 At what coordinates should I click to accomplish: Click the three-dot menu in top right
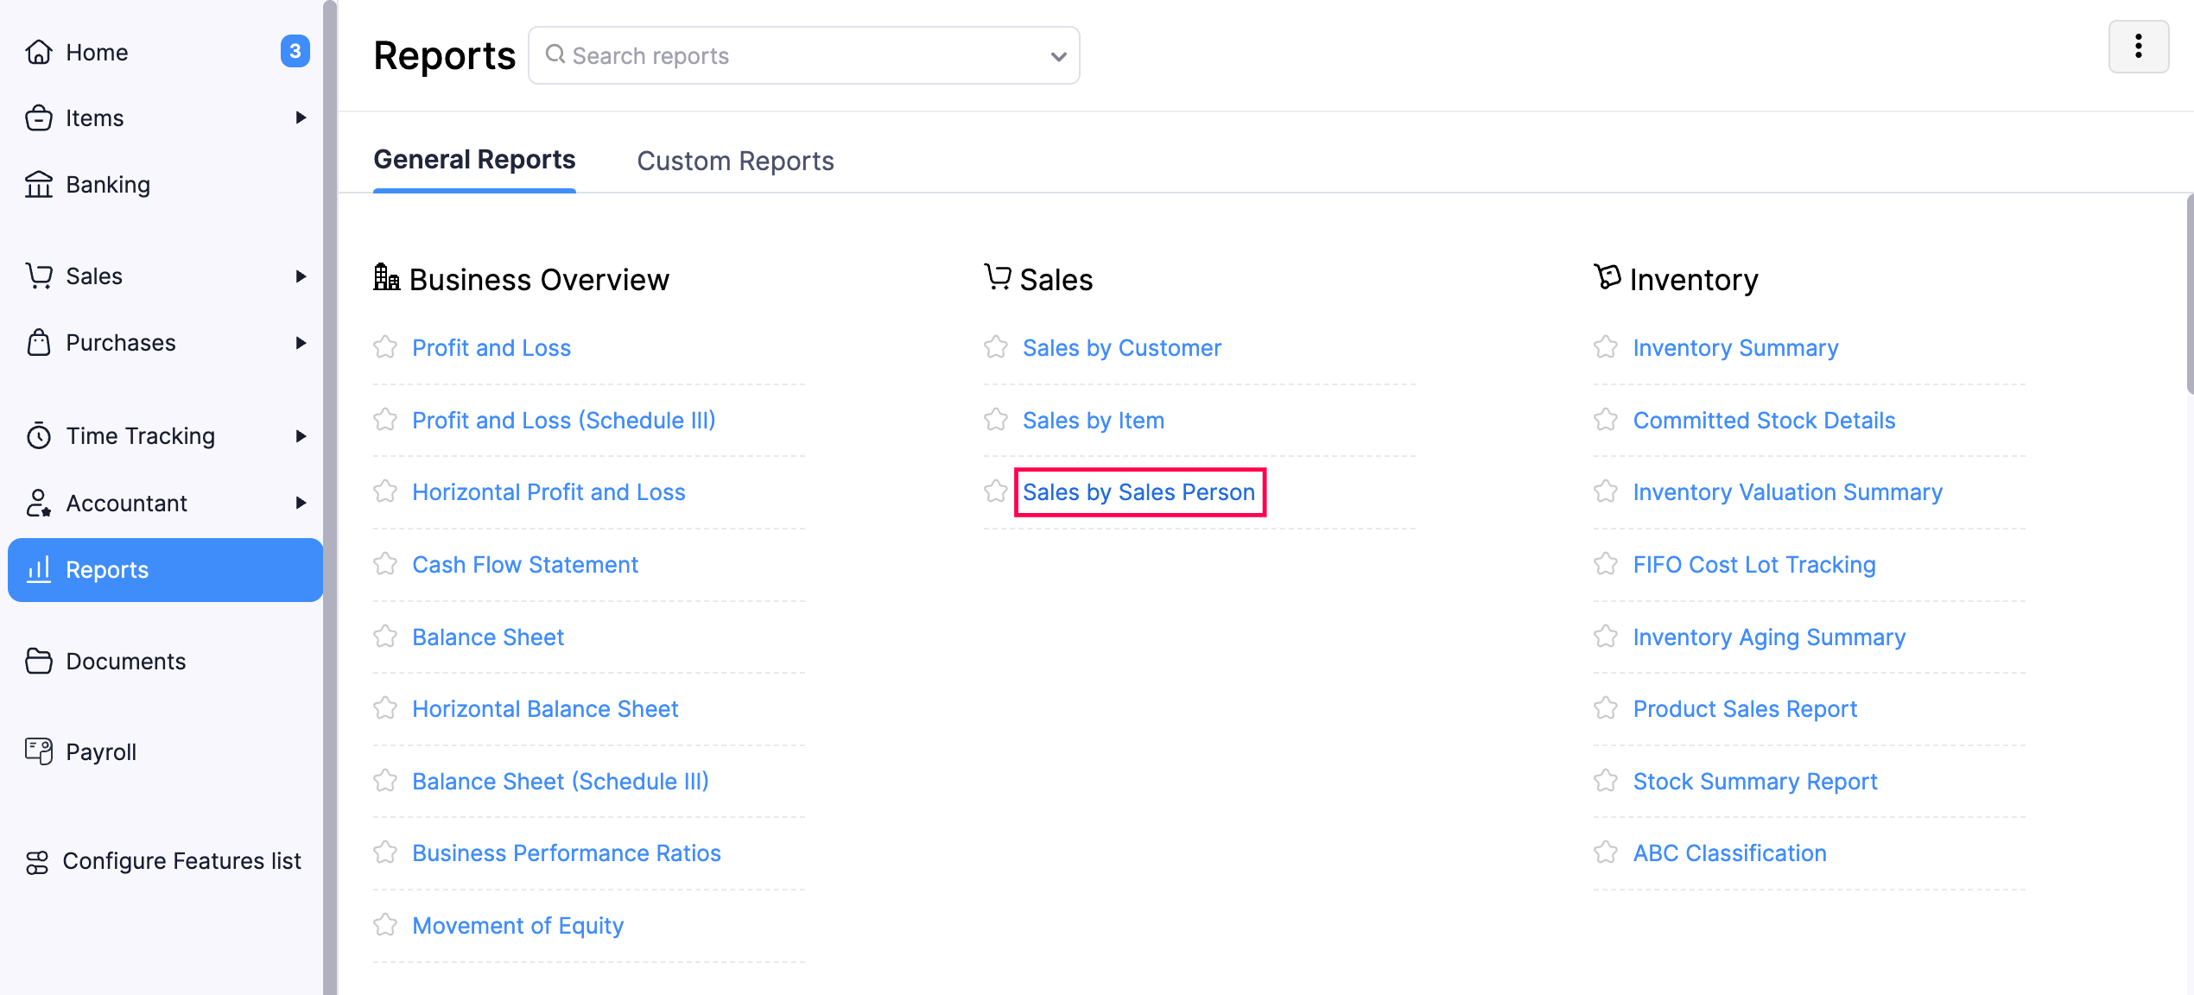coord(2140,46)
